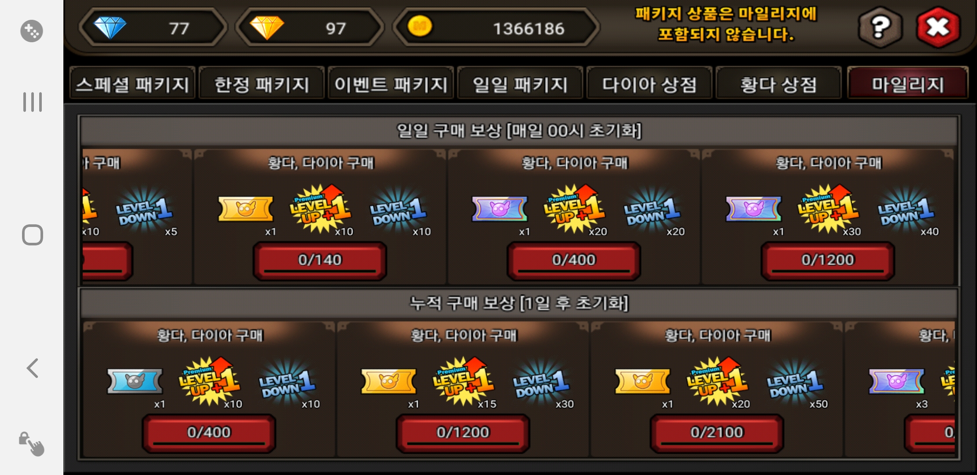Tap the Android back arrow
The width and height of the screenshot is (977, 475).
pos(33,368)
